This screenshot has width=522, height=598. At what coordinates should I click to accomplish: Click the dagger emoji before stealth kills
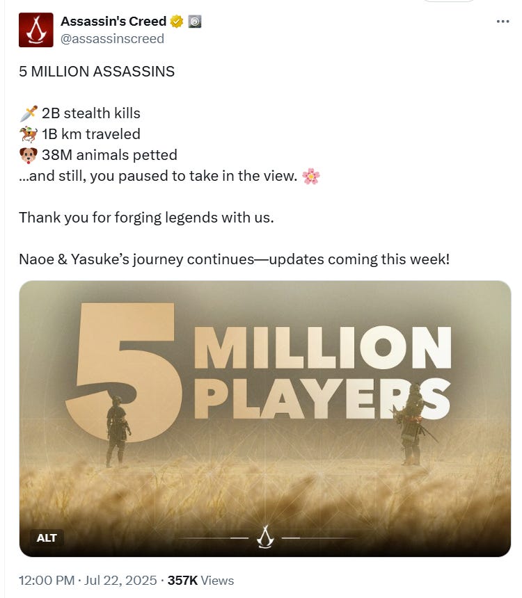coord(29,113)
